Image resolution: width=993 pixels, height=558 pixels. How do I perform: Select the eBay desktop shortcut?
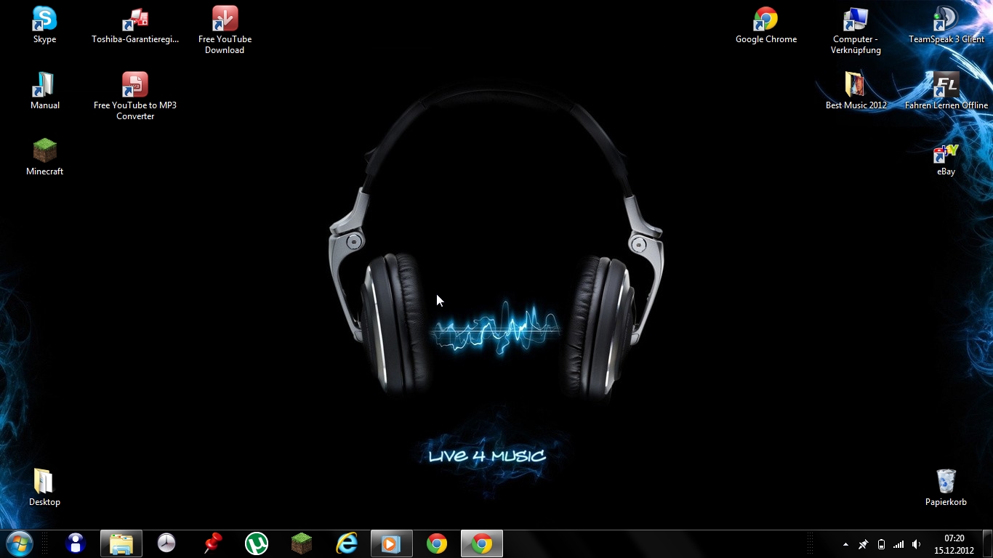point(946,153)
